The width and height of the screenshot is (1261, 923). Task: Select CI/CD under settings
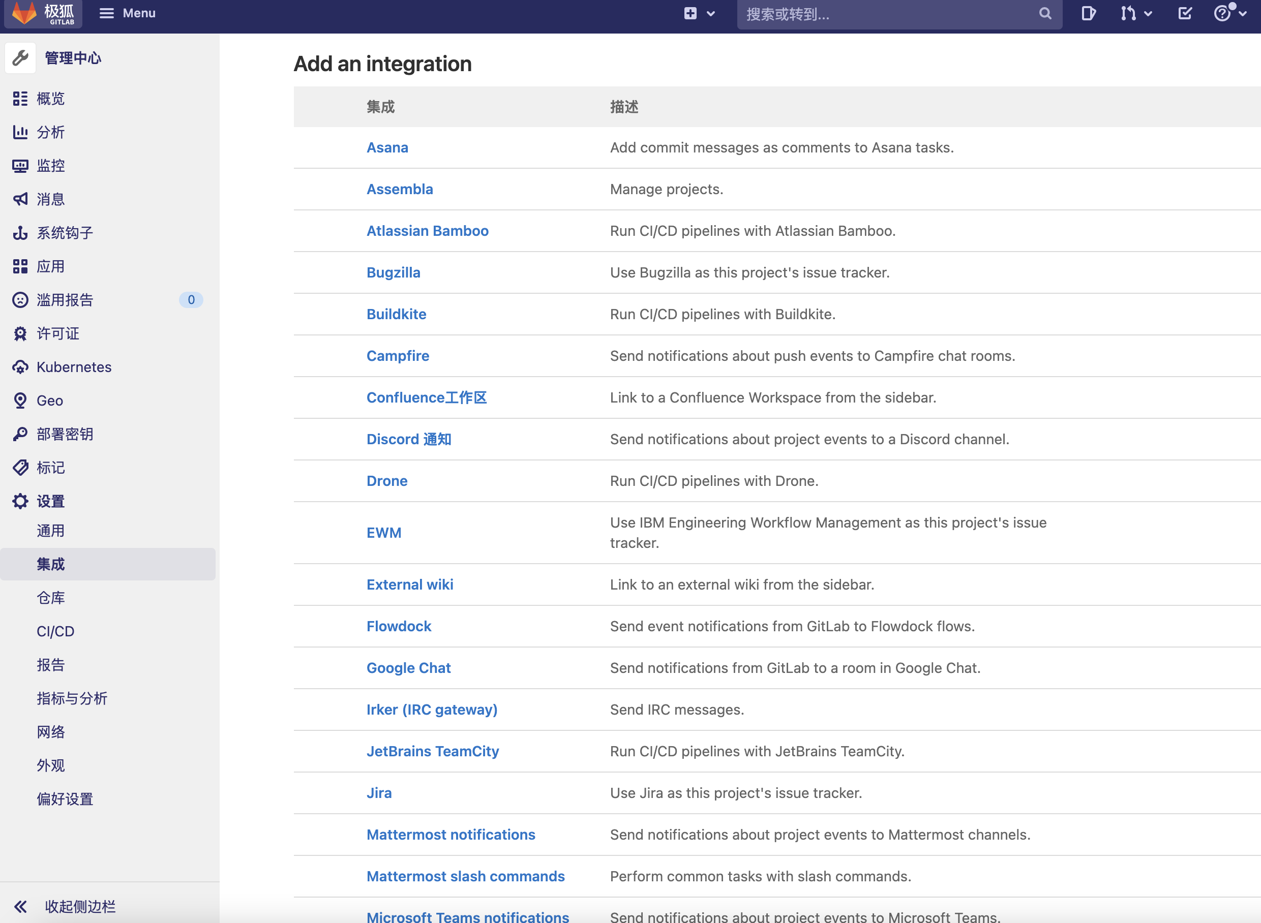(x=55, y=631)
